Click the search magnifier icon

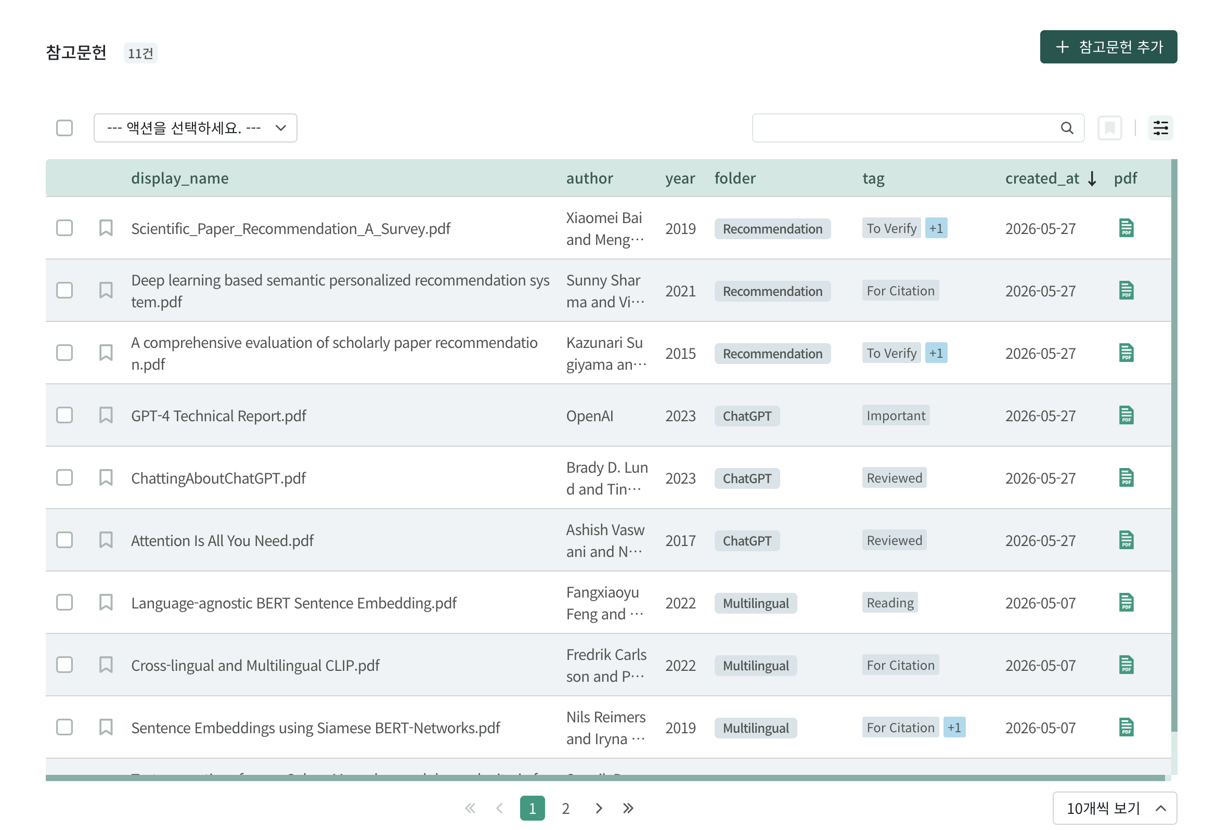click(x=1066, y=128)
